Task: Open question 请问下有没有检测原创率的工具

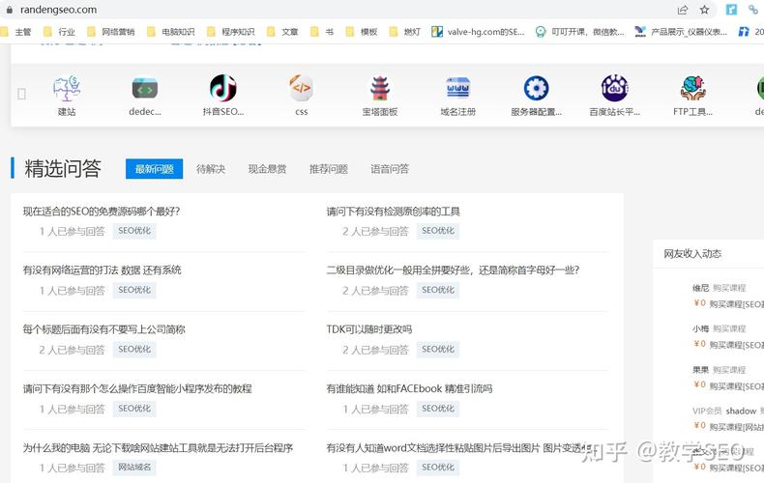Action: point(393,212)
